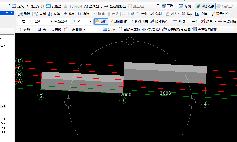Select the 移动 move tool

(x=69, y=14)
